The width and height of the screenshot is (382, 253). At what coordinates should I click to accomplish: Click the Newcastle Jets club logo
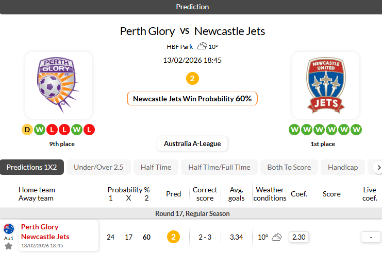click(x=325, y=85)
